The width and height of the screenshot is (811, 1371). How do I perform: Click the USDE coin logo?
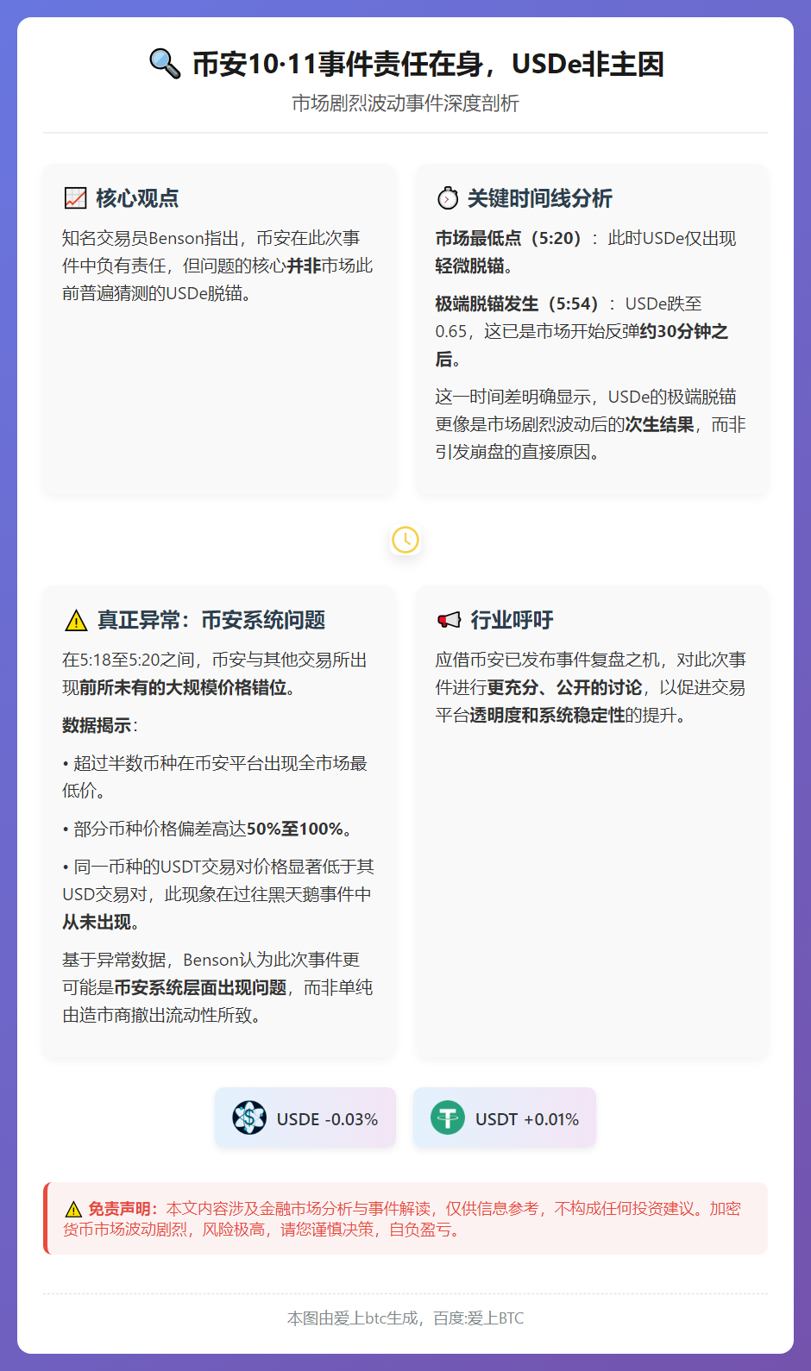click(x=249, y=1118)
